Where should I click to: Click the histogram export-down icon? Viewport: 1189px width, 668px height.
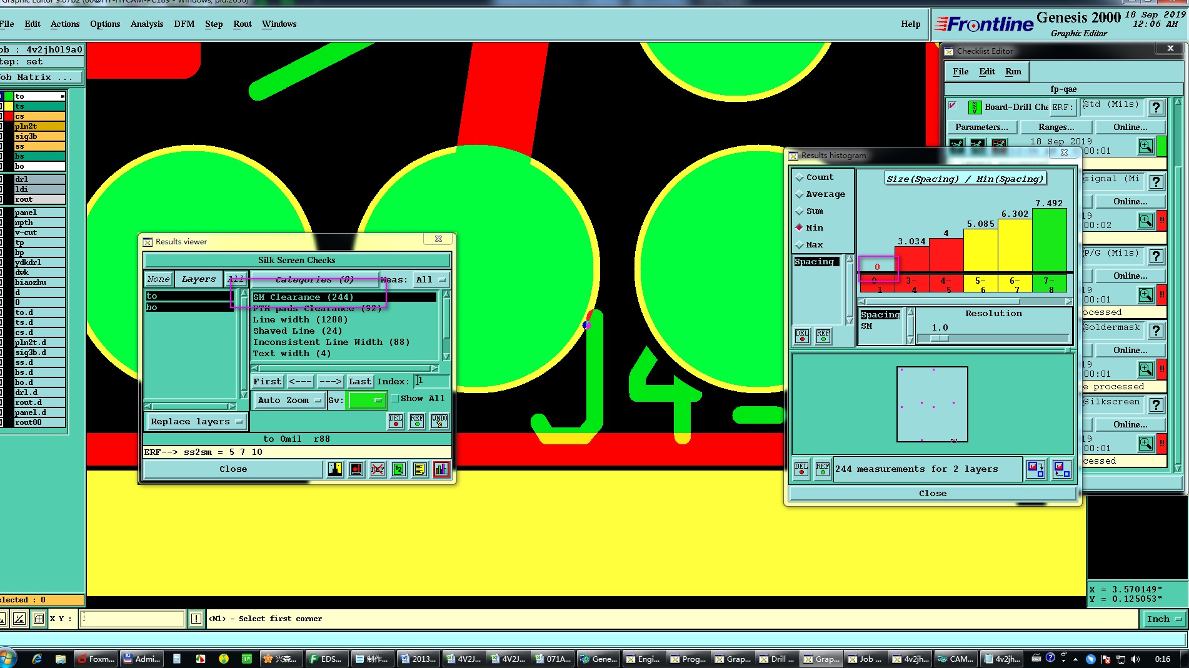point(1035,469)
